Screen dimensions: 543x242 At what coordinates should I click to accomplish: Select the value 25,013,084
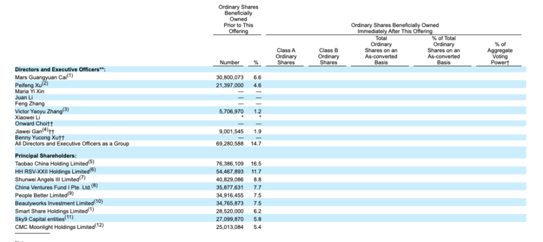pyautogui.click(x=230, y=227)
